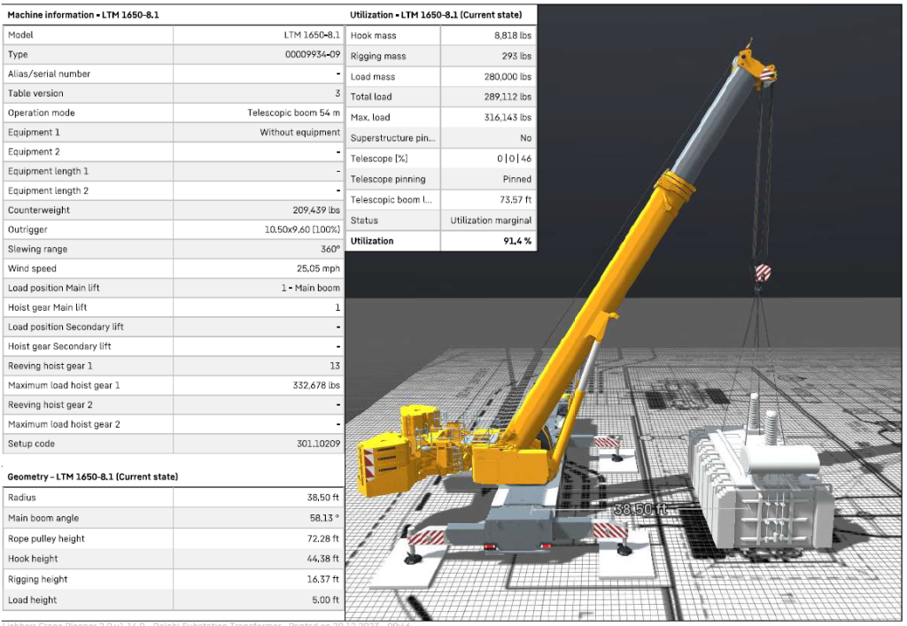The width and height of the screenshot is (907, 626).
Task: Check the Utilization marginal status field
Action: 488,220
